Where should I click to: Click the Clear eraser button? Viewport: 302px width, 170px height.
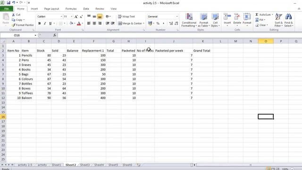pyautogui.click(x=261, y=25)
